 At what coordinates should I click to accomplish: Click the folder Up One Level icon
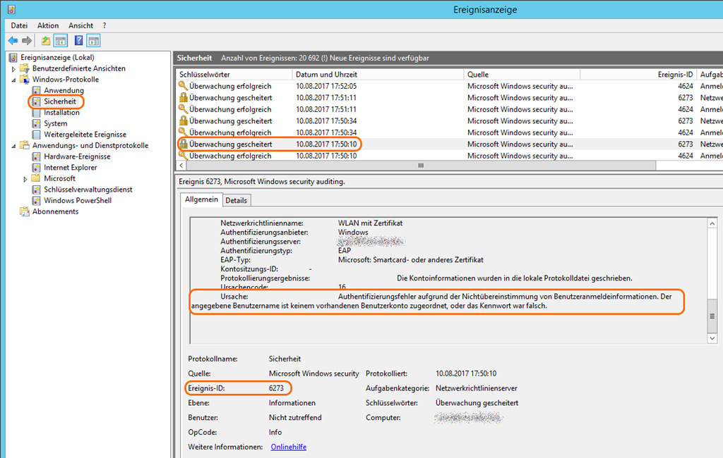click(46, 41)
